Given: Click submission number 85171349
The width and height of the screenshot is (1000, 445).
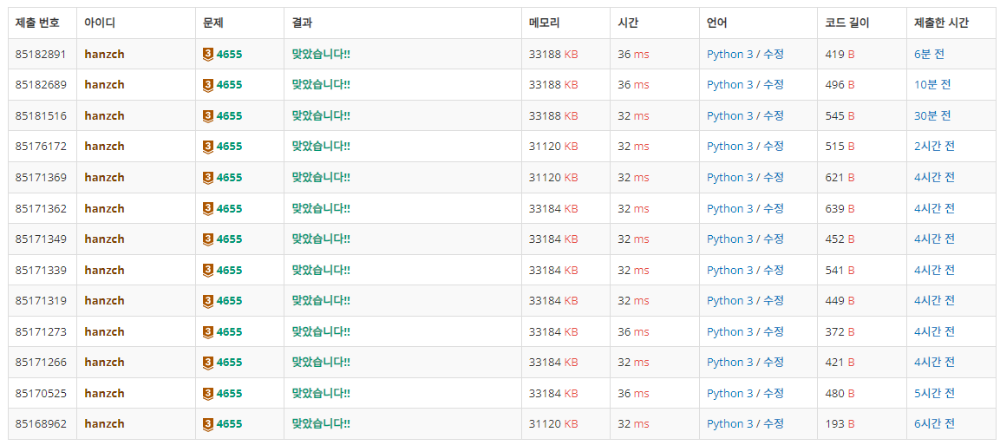Looking at the screenshot, I should [x=41, y=239].
